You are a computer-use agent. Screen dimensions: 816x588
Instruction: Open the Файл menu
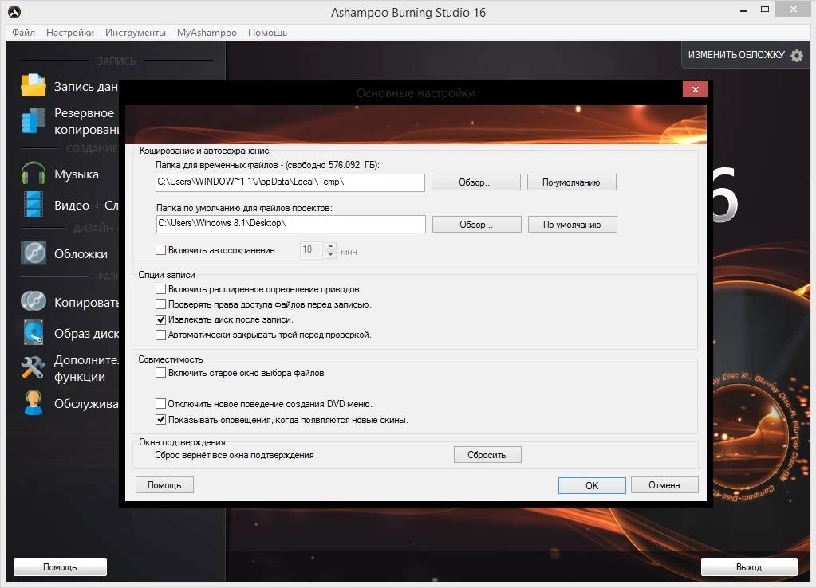[23, 32]
